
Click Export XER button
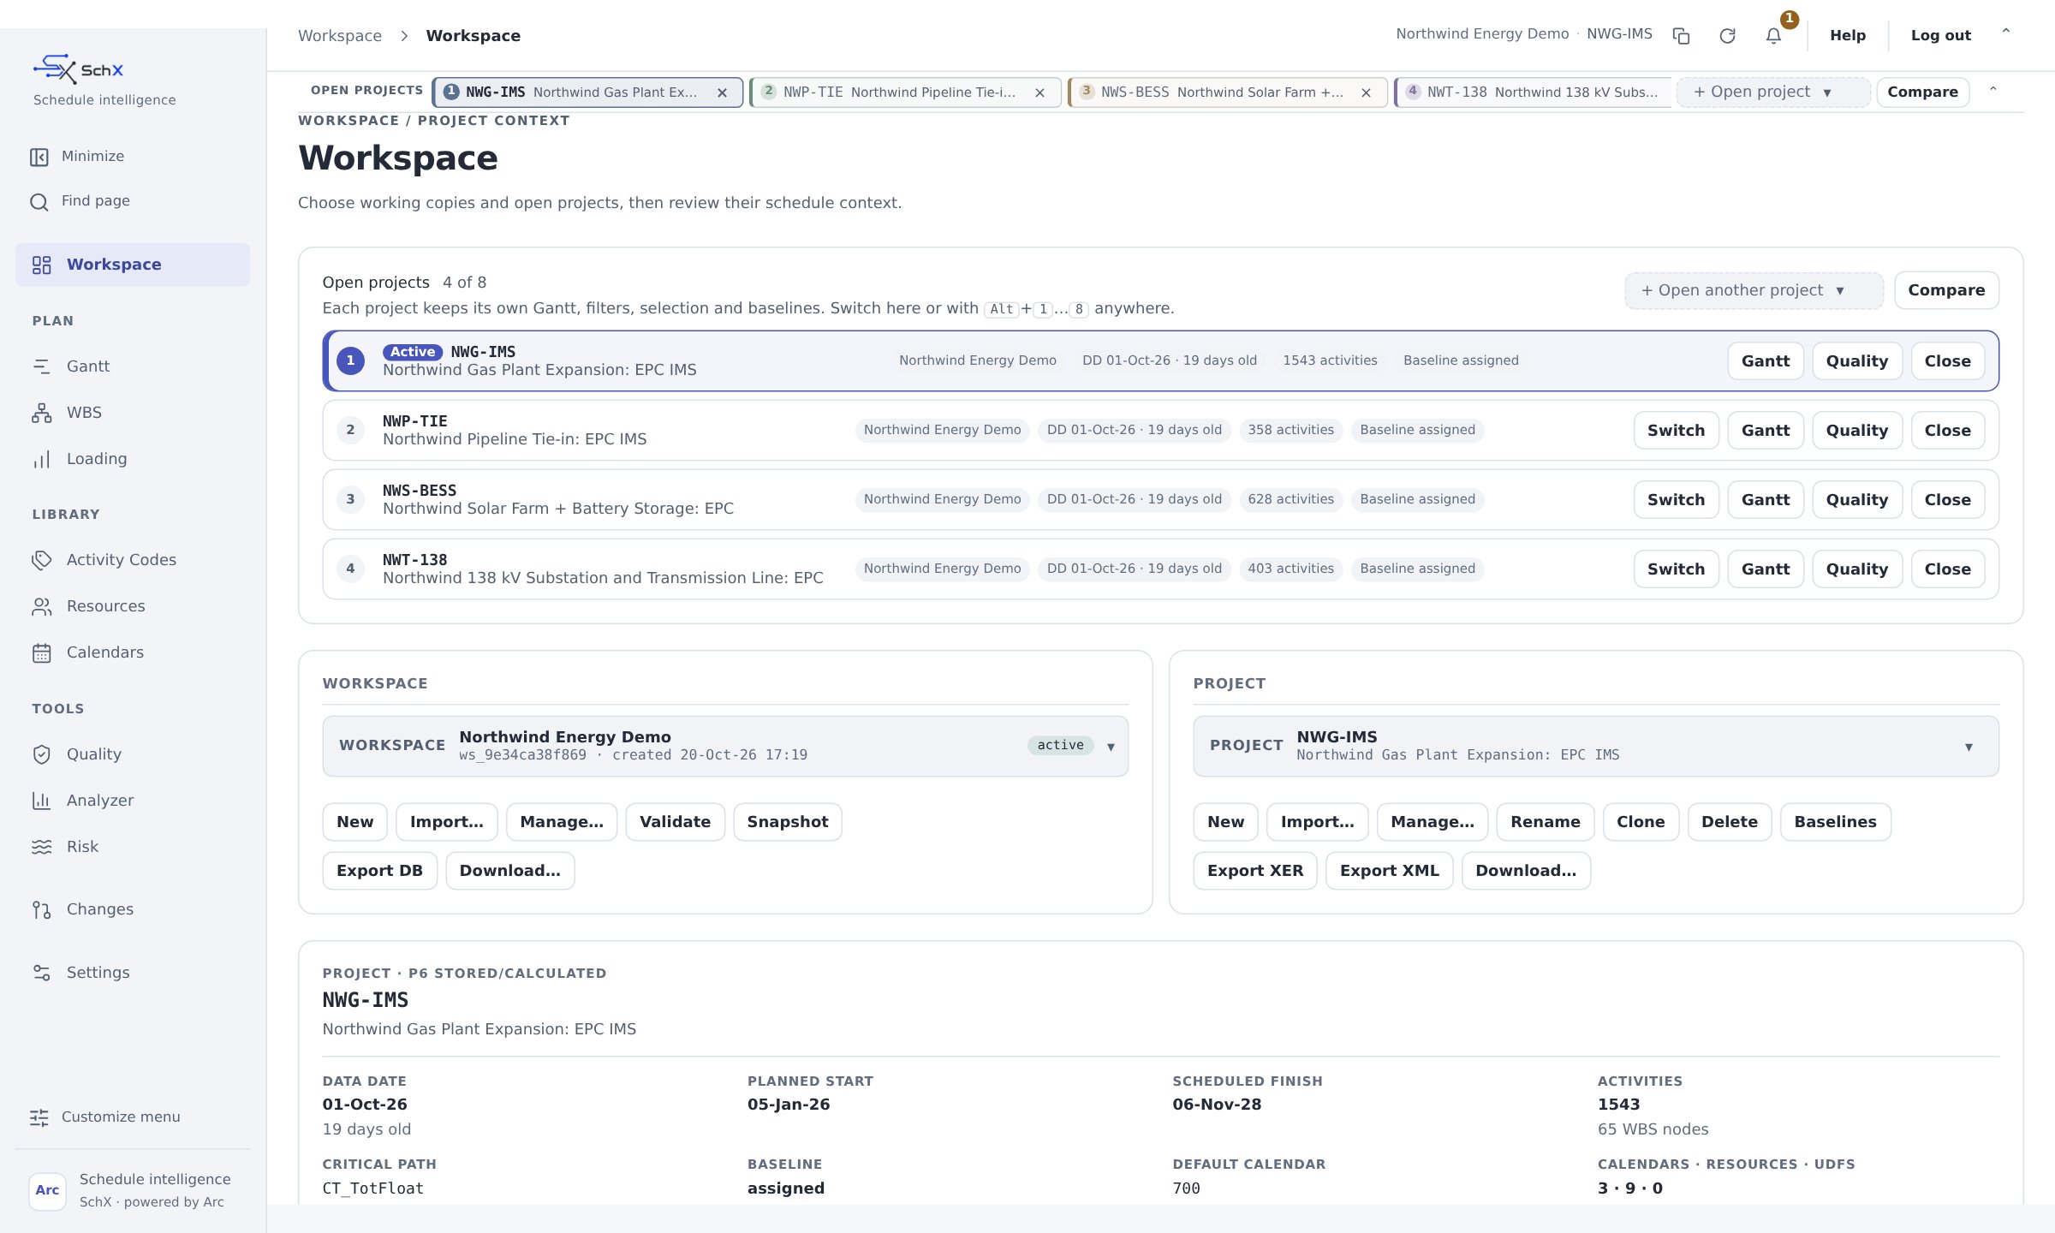1254,871
